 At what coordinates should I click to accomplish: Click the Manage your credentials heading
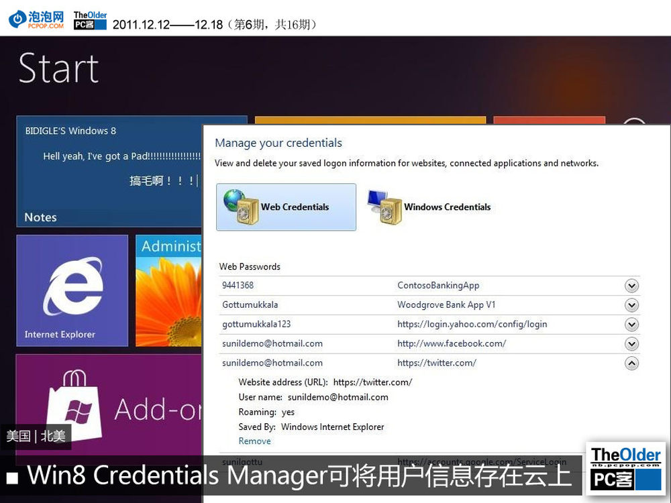click(278, 143)
